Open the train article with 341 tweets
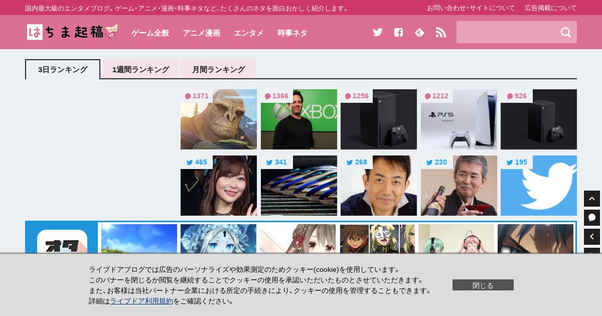Image resolution: width=602 pixels, height=316 pixels. tap(299, 186)
